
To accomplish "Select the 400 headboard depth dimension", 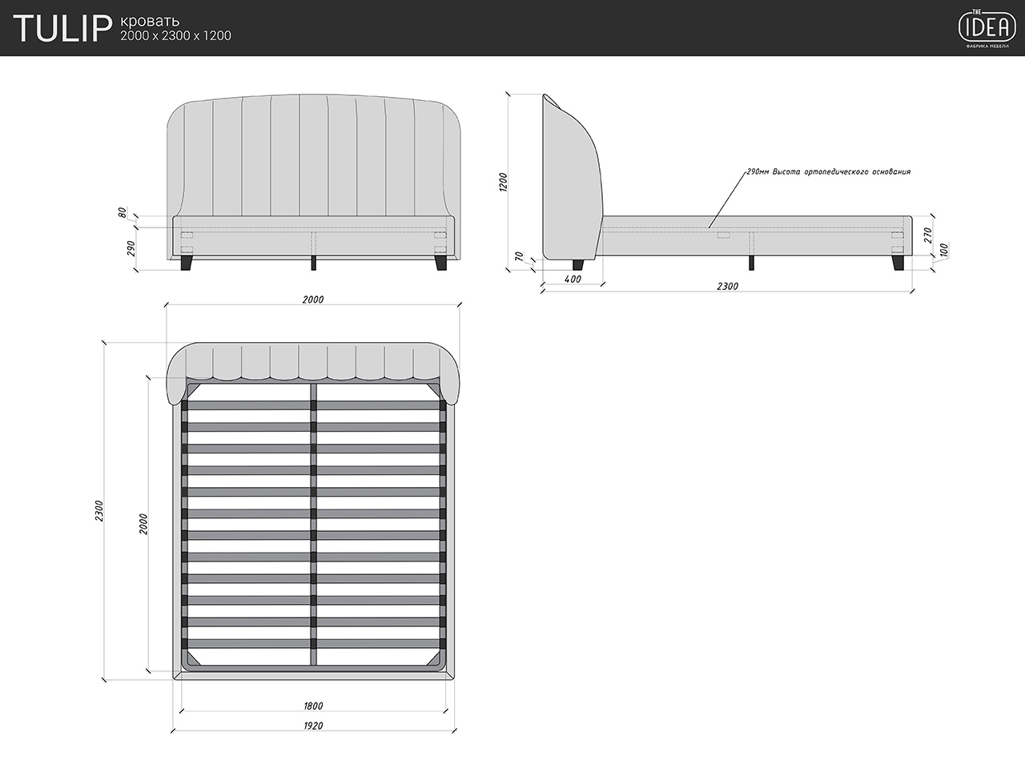I will coord(573,279).
